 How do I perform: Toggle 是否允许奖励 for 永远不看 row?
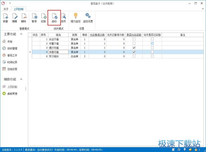pyautogui.click(x=134, y=39)
